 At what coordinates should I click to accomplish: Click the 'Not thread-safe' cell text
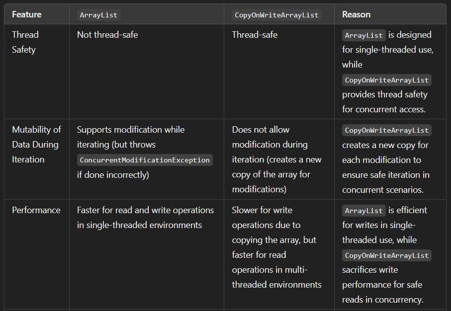107,35
